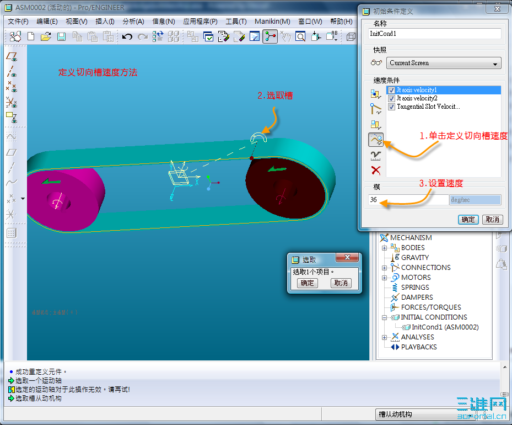Image resolution: width=512 pixels, height=425 pixels.
Task: Toggle Jt axis velocity2 checkbox
Action: pos(391,98)
